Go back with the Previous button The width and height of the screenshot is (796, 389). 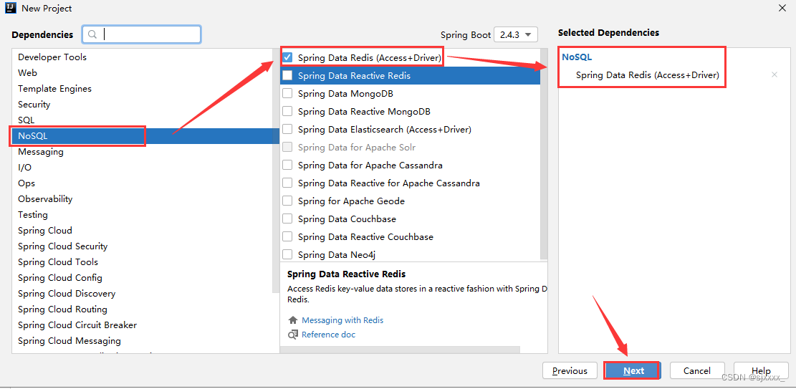(x=570, y=370)
